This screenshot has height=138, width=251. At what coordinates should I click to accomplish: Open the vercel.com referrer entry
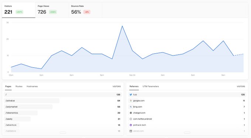187,131
